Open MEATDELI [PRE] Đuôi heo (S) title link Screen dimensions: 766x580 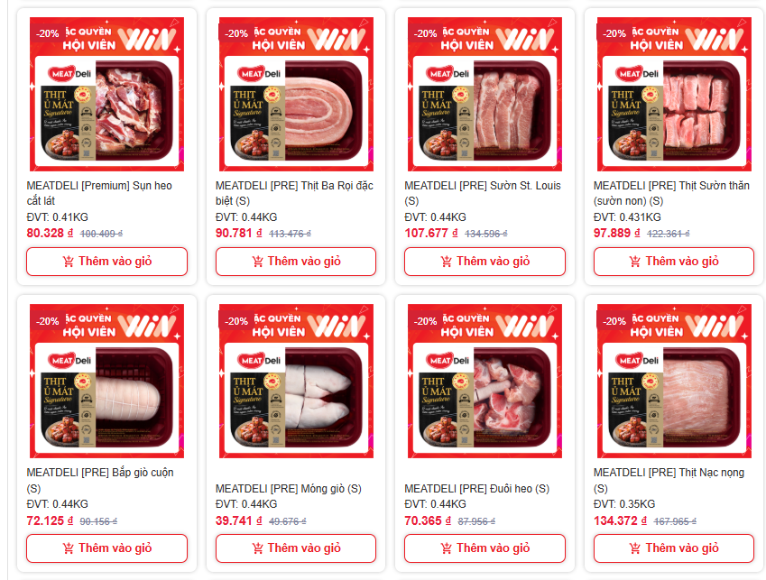[476, 489]
